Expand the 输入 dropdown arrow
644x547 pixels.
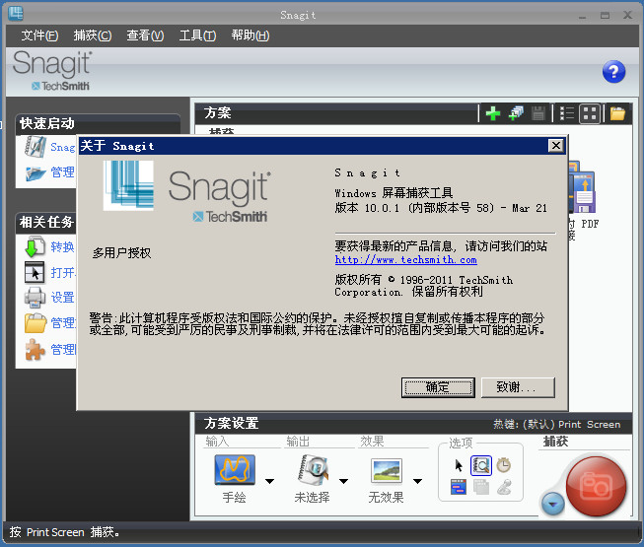click(x=270, y=481)
